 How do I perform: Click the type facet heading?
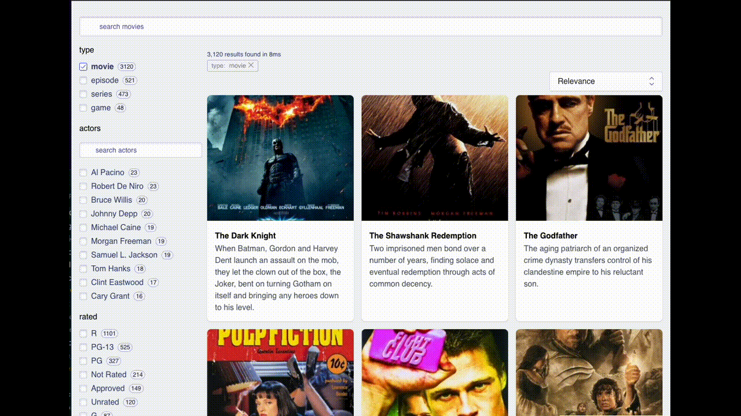click(87, 50)
